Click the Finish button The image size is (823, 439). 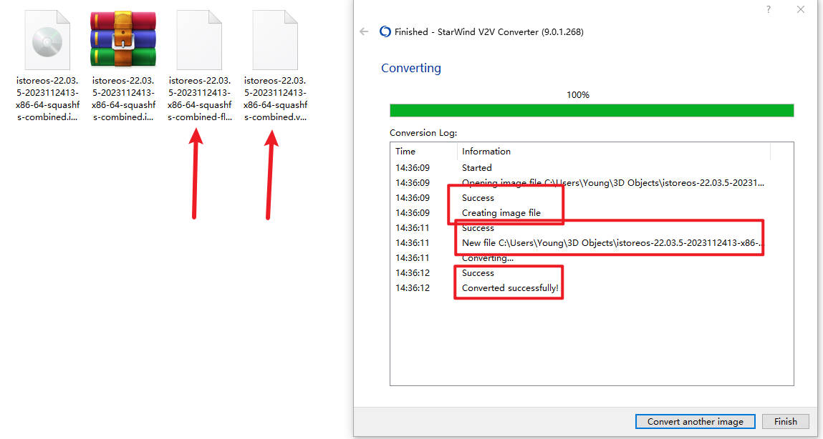(785, 421)
